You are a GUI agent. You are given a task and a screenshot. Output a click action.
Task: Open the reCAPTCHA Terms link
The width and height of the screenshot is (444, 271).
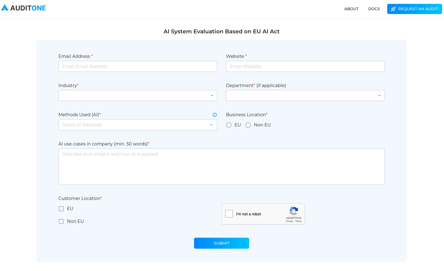tap(298, 221)
